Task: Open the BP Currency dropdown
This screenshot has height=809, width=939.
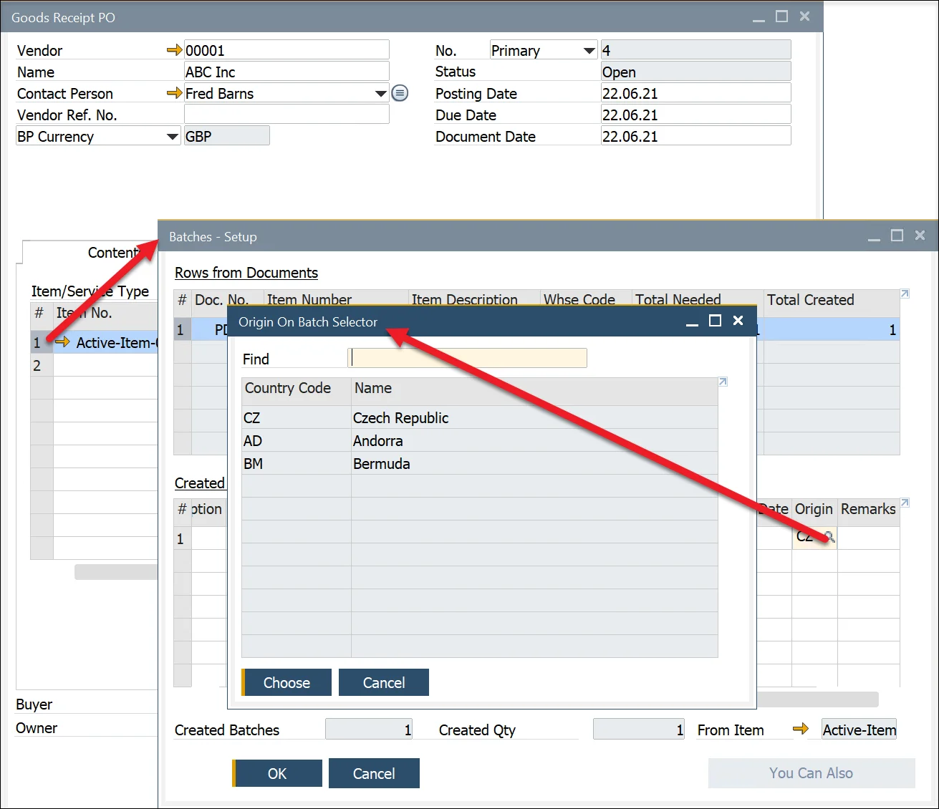Action: pyautogui.click(x=172, y=137)
